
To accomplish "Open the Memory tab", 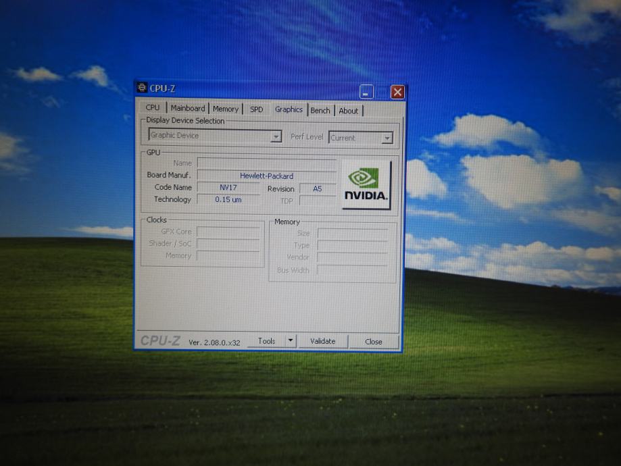I will tap(225, 109).
